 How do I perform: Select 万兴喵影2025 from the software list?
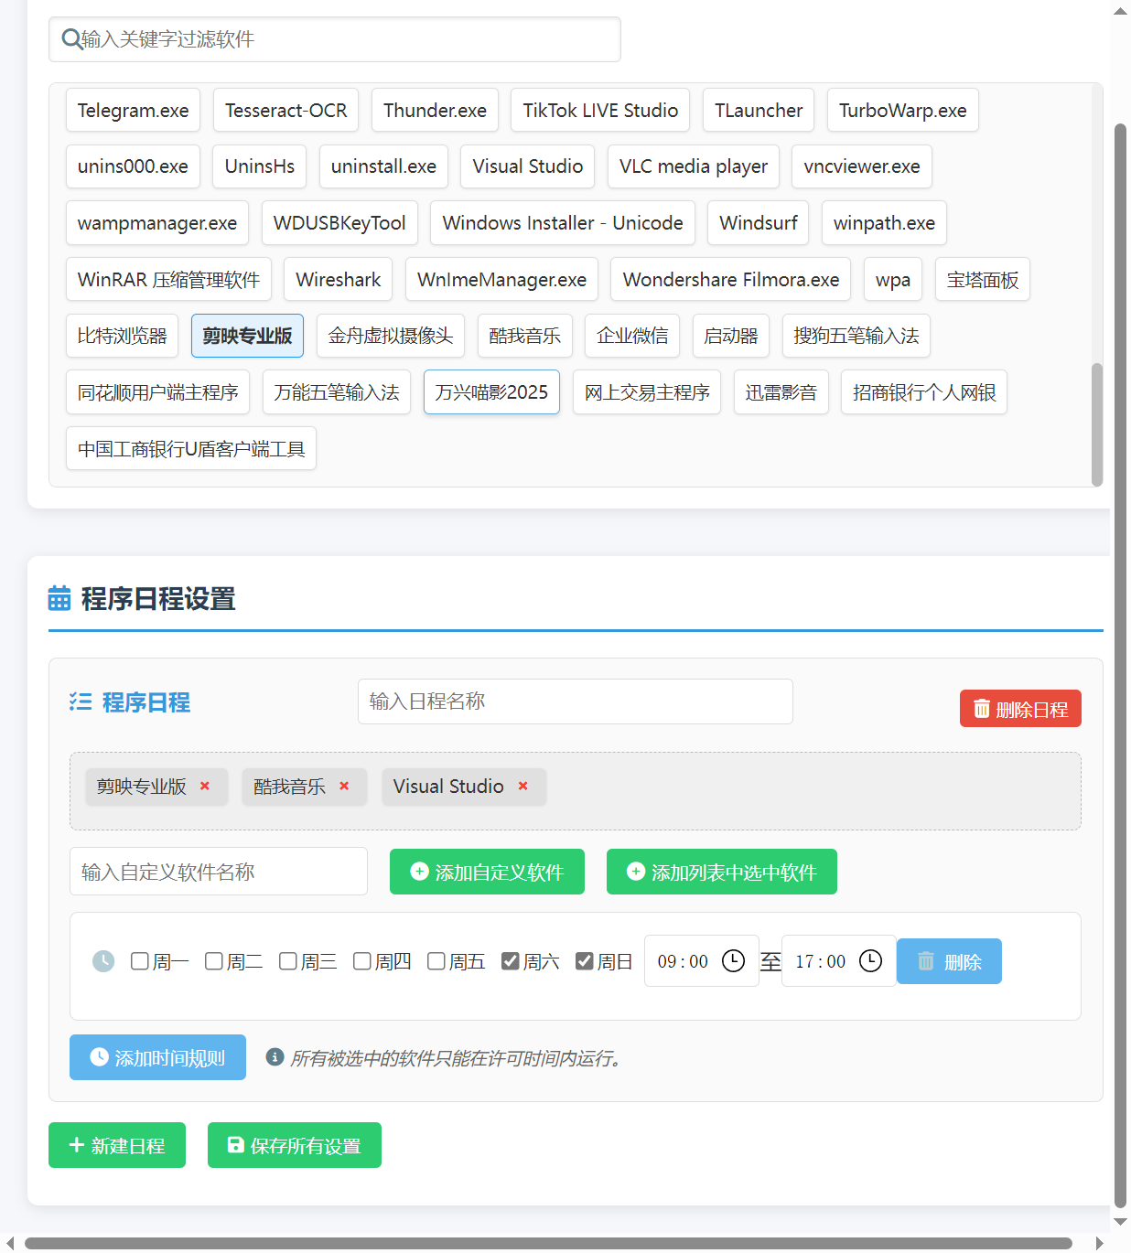pyautogui.click(x=491, y=391)
